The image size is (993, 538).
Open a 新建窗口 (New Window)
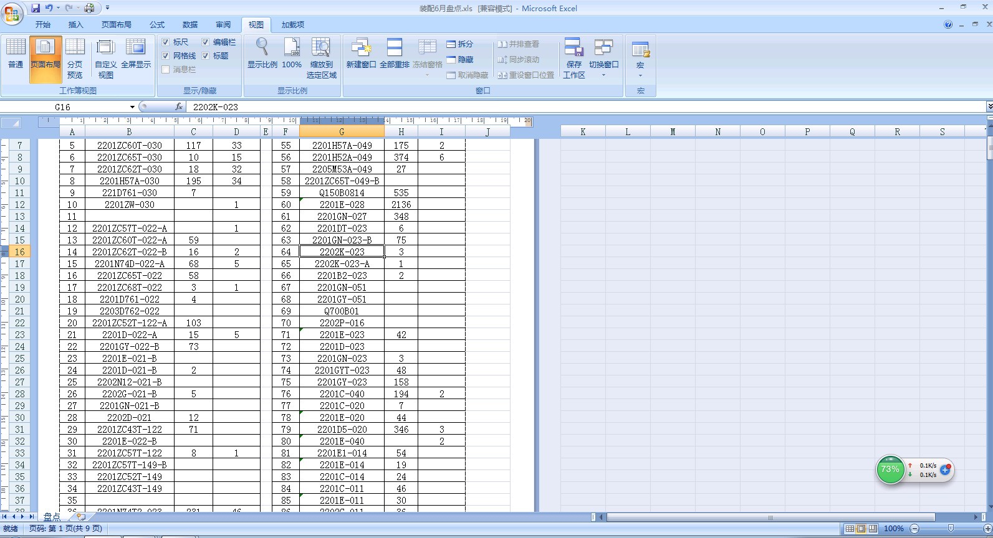pyautogui.click(x=361, y=54)
